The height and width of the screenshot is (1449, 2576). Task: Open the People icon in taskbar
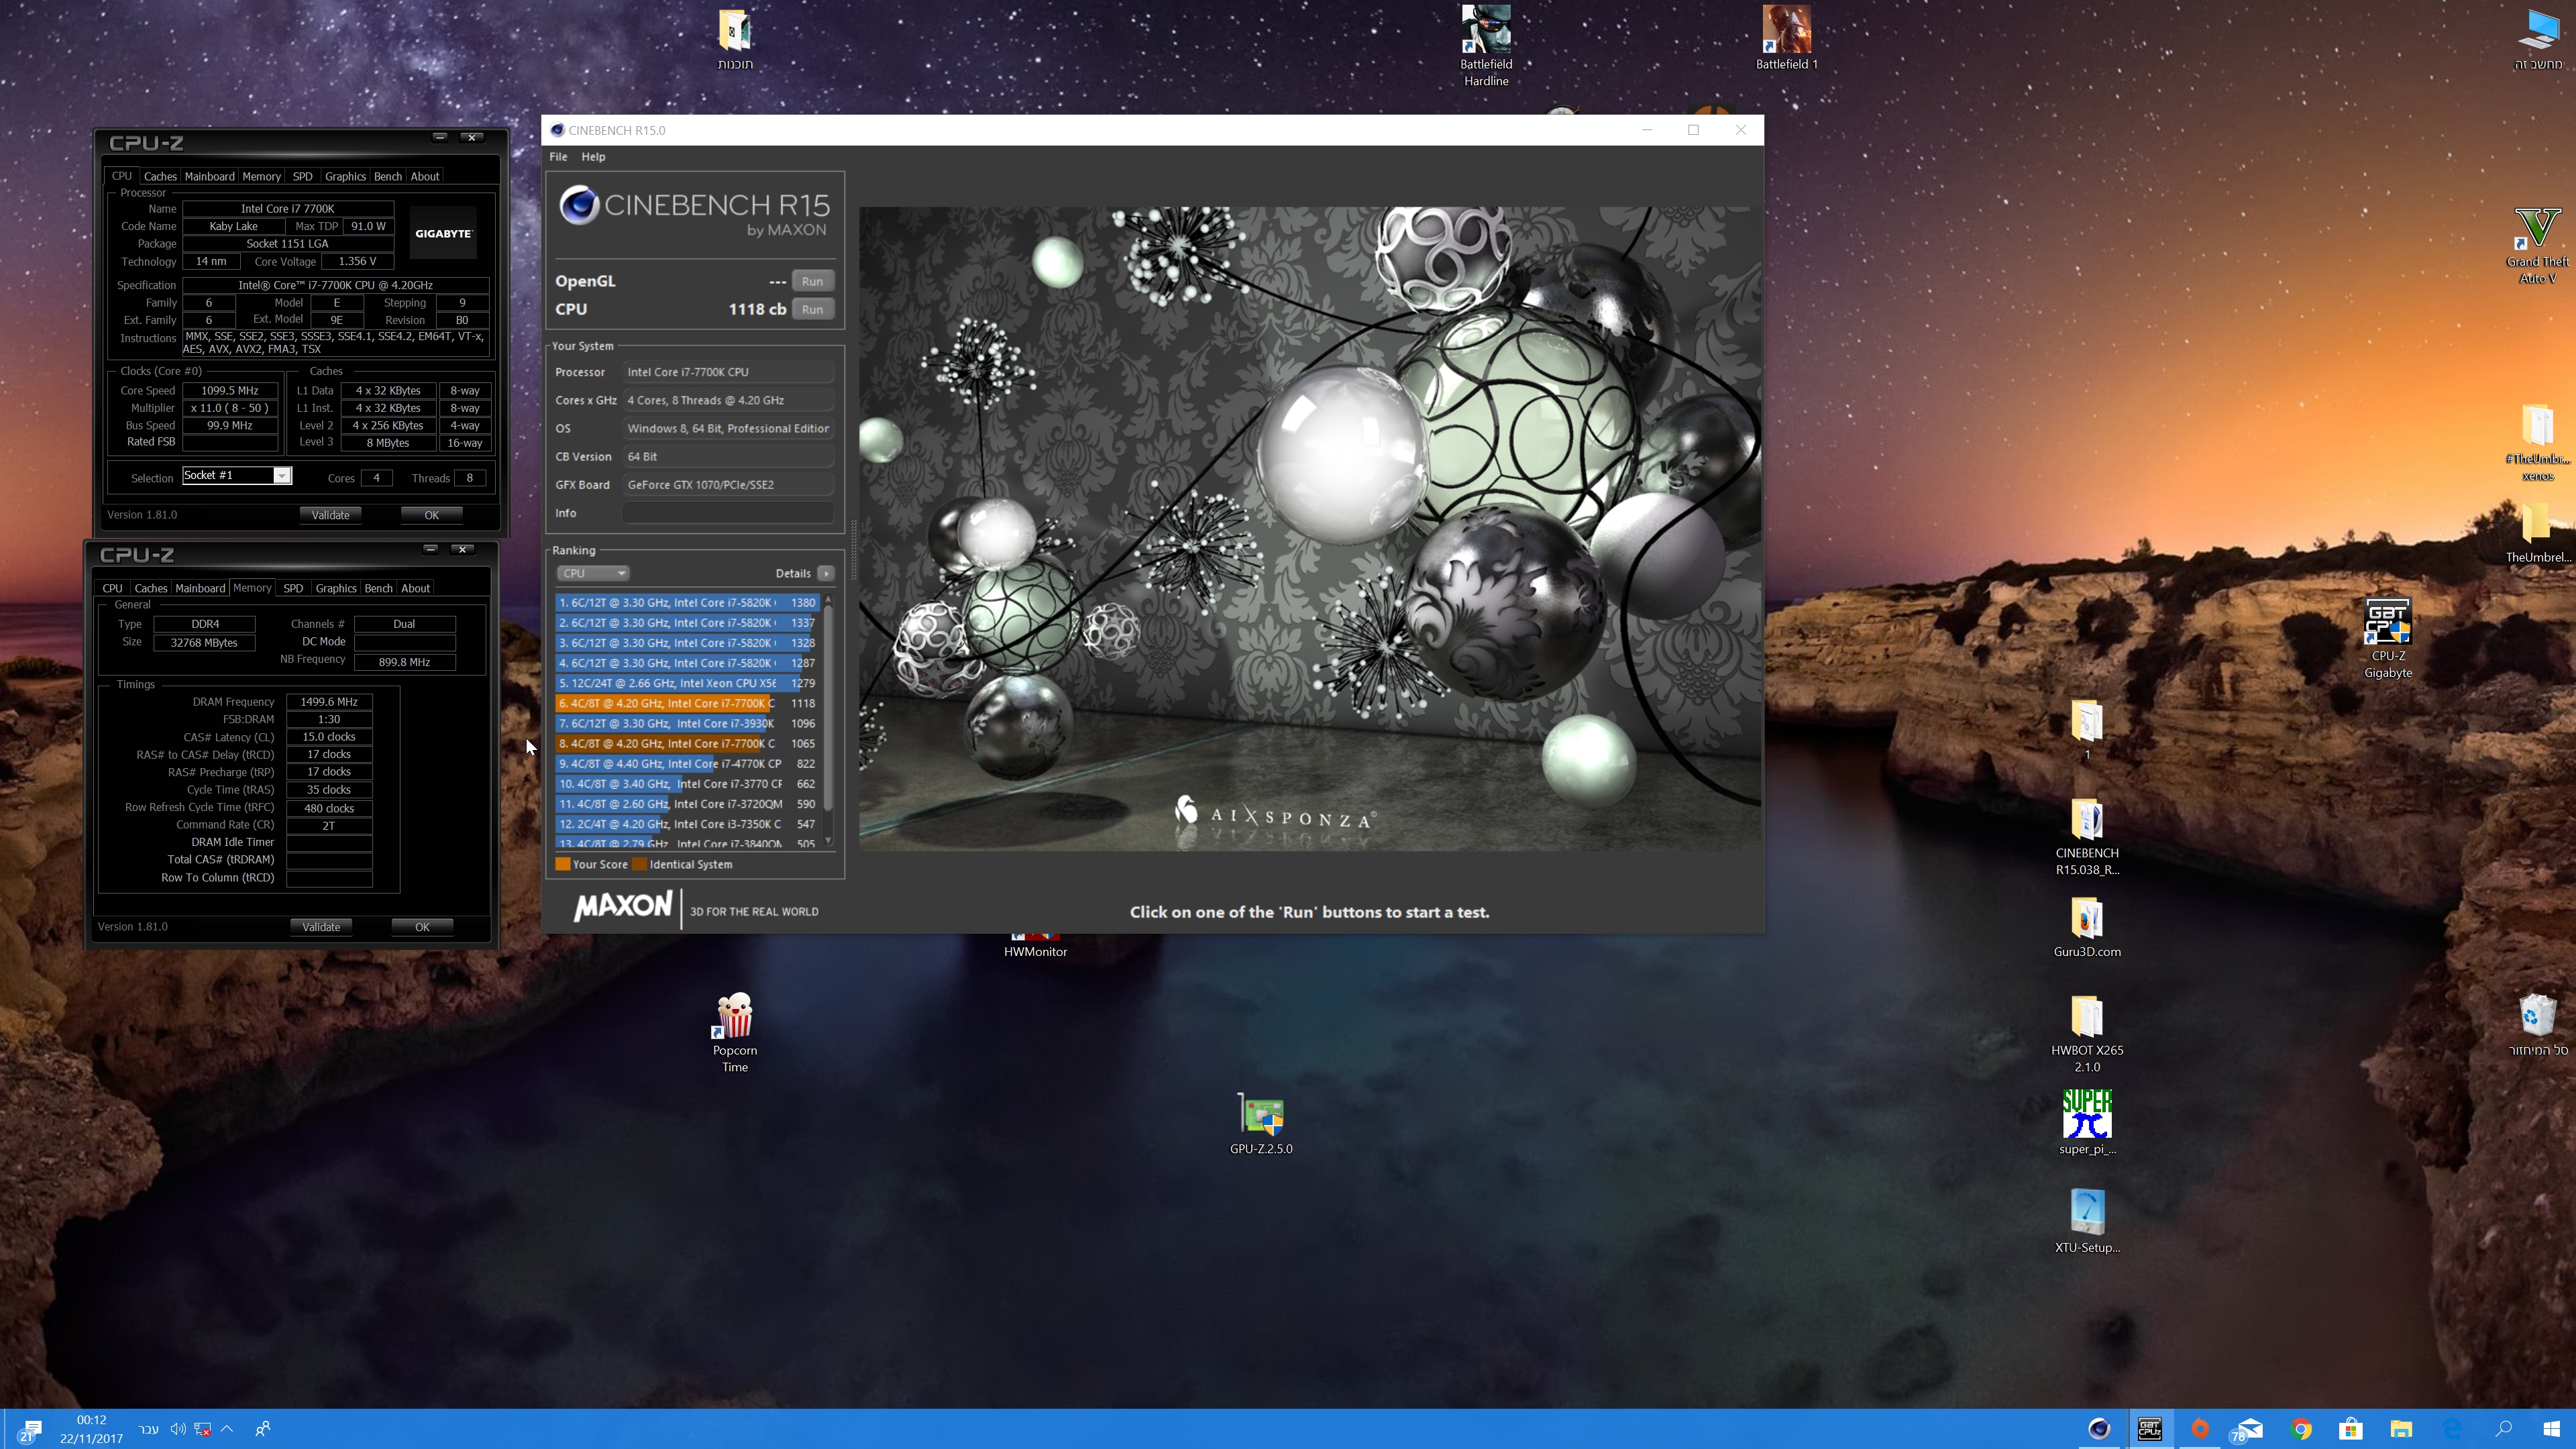[263, 1429]
